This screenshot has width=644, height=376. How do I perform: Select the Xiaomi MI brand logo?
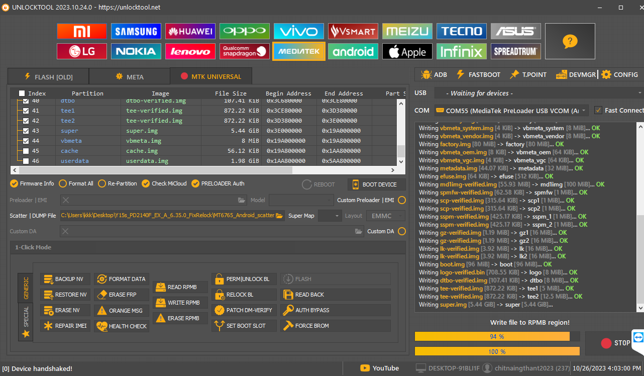(81, 31)
